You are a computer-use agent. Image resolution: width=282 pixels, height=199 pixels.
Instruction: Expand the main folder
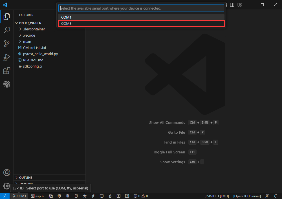pos(49,41)
